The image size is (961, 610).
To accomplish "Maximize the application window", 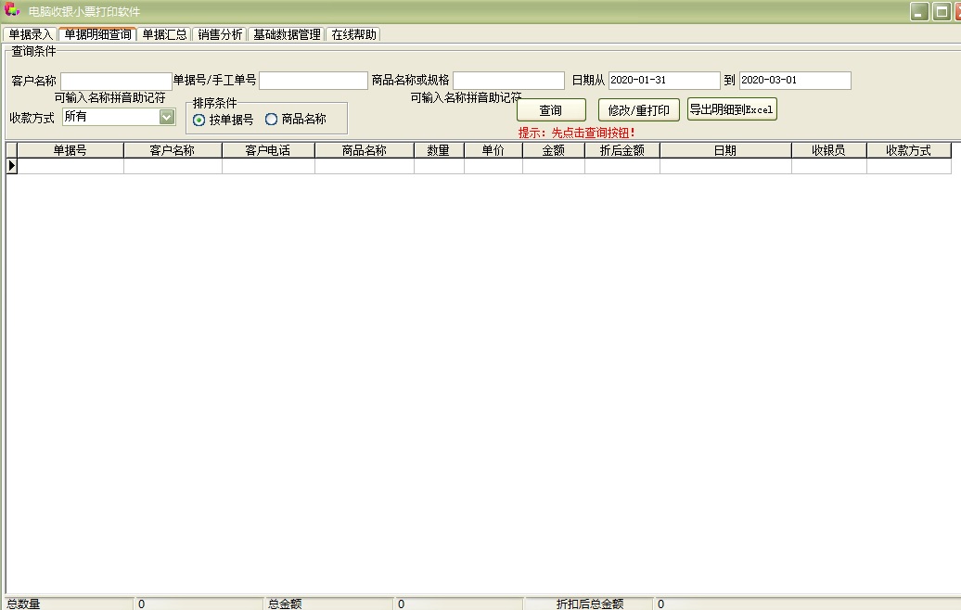I will pos(941,12).
